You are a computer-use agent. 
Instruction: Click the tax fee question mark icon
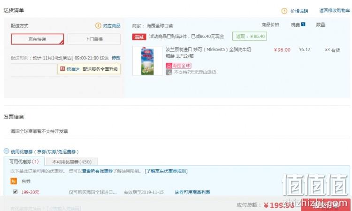[x=303, y=24]
